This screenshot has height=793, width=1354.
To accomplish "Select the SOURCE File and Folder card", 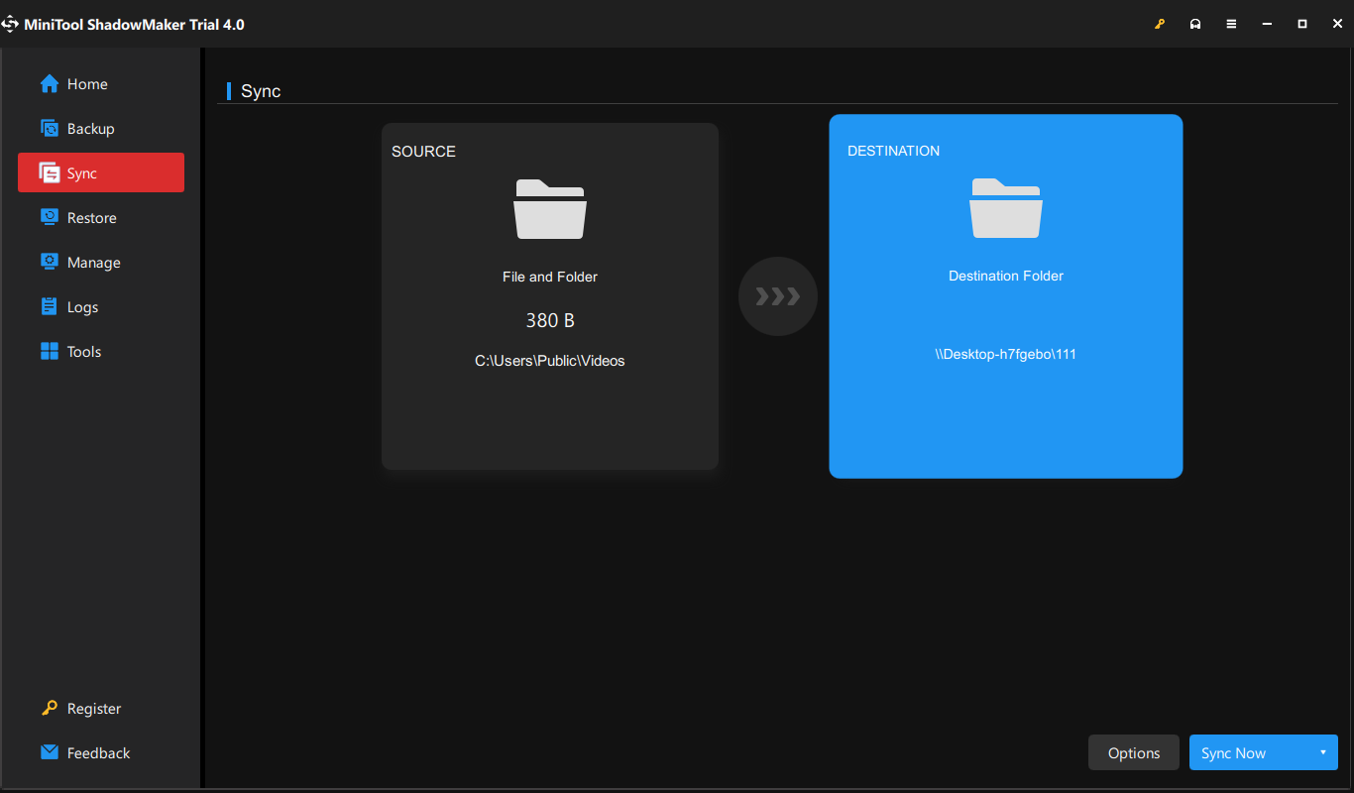I will (x=549, y=295).
